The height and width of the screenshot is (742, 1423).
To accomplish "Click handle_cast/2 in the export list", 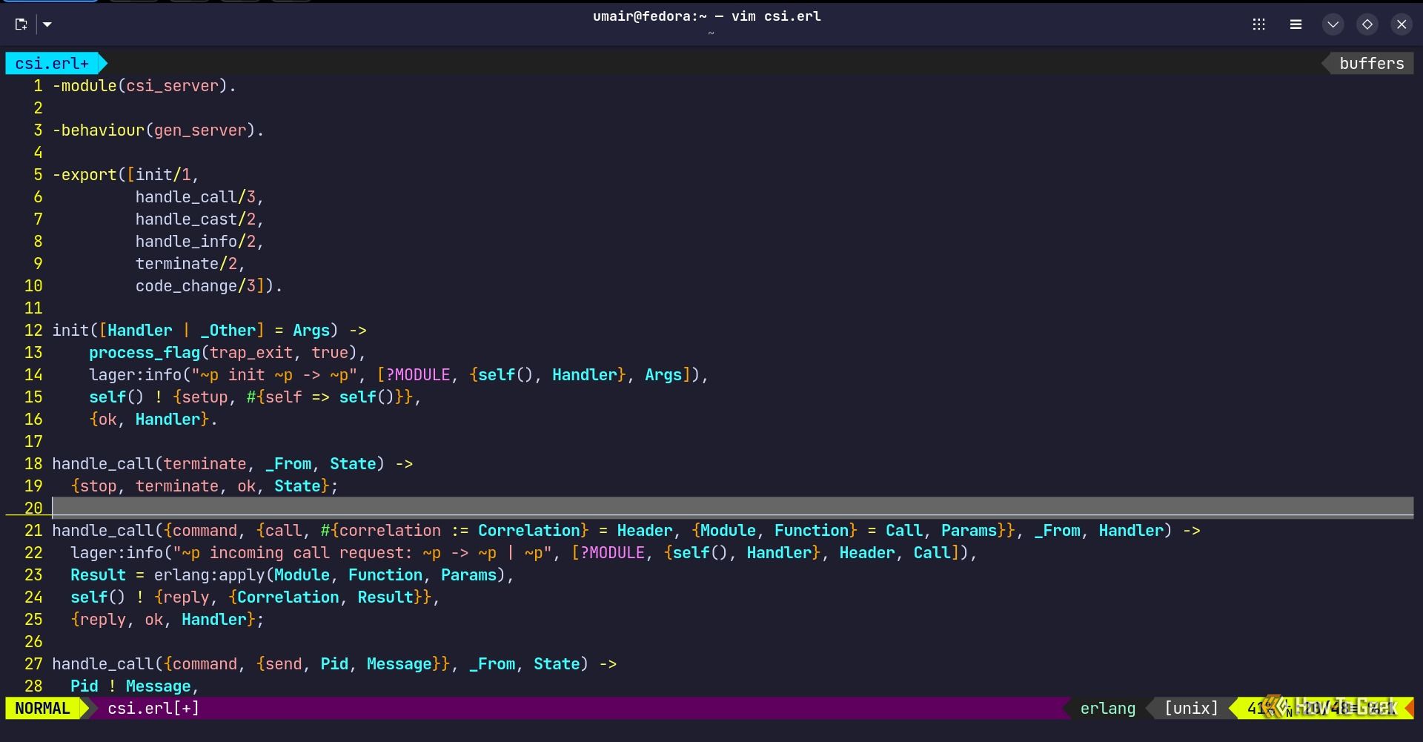I will pyautogui.click(x=196, y=219).
